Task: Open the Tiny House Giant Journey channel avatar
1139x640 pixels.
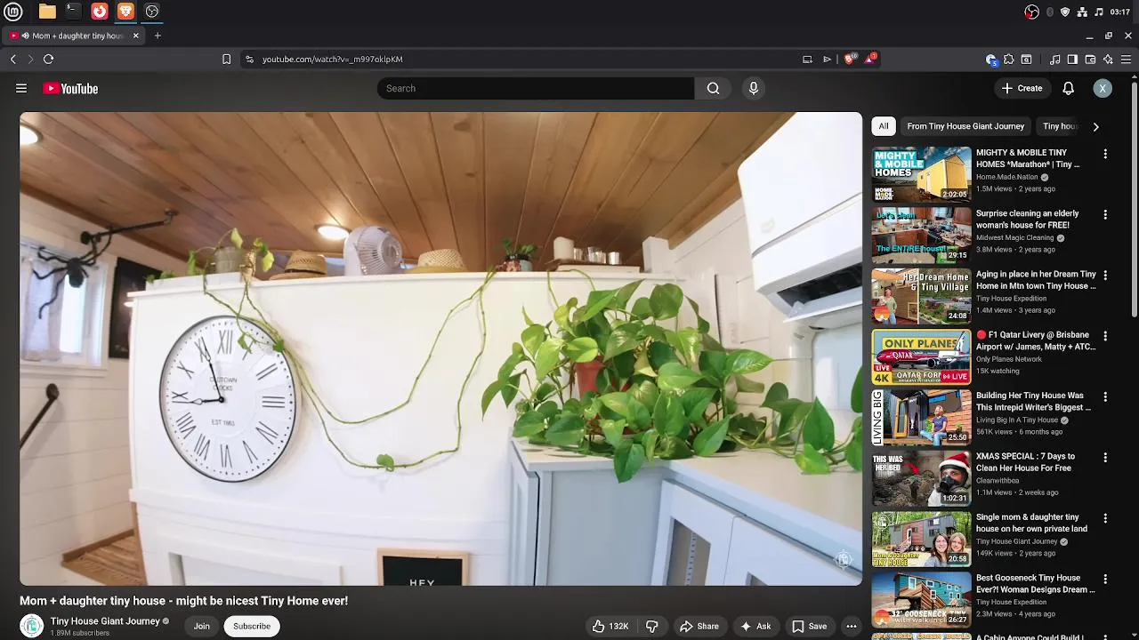Action: [32, 626]
